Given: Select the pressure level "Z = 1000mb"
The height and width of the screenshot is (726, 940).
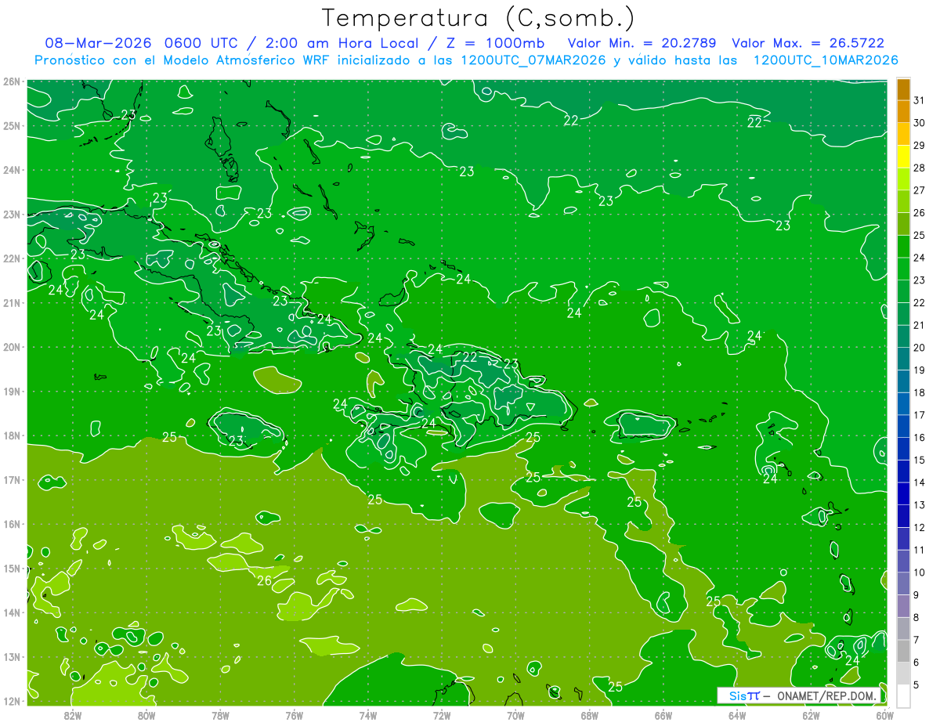Looking at the screenshot, I should click(x=493, y=44).
